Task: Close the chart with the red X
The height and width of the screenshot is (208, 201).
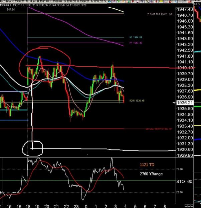Action: coord(189,1)
